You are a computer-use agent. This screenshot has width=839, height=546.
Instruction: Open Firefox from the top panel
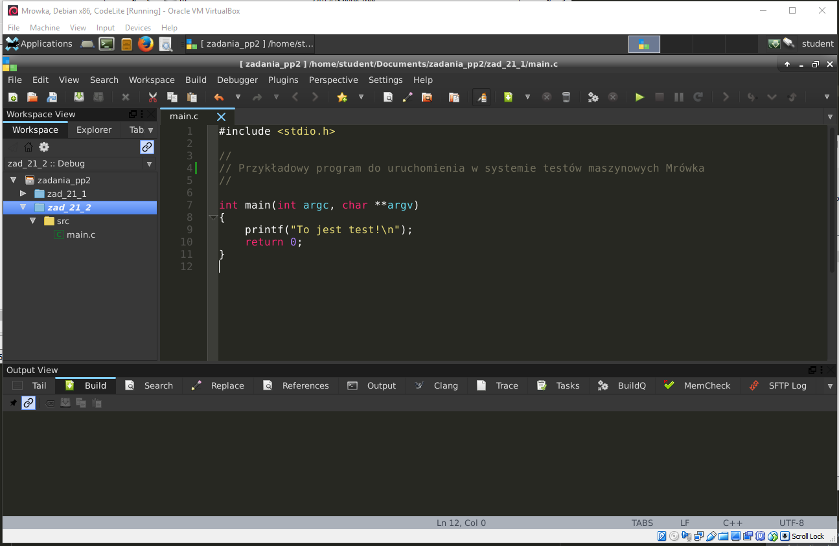click(x=146, y=44)
